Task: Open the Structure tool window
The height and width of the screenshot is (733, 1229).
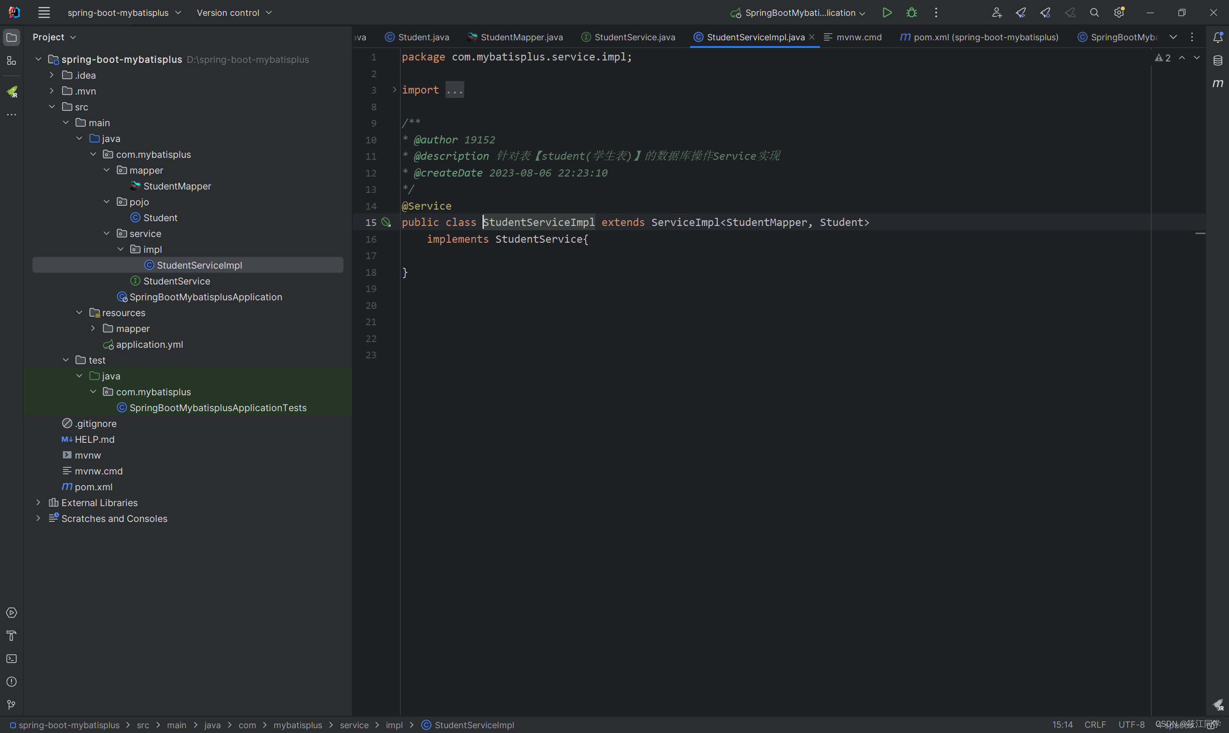Action: tap(12, 61)
